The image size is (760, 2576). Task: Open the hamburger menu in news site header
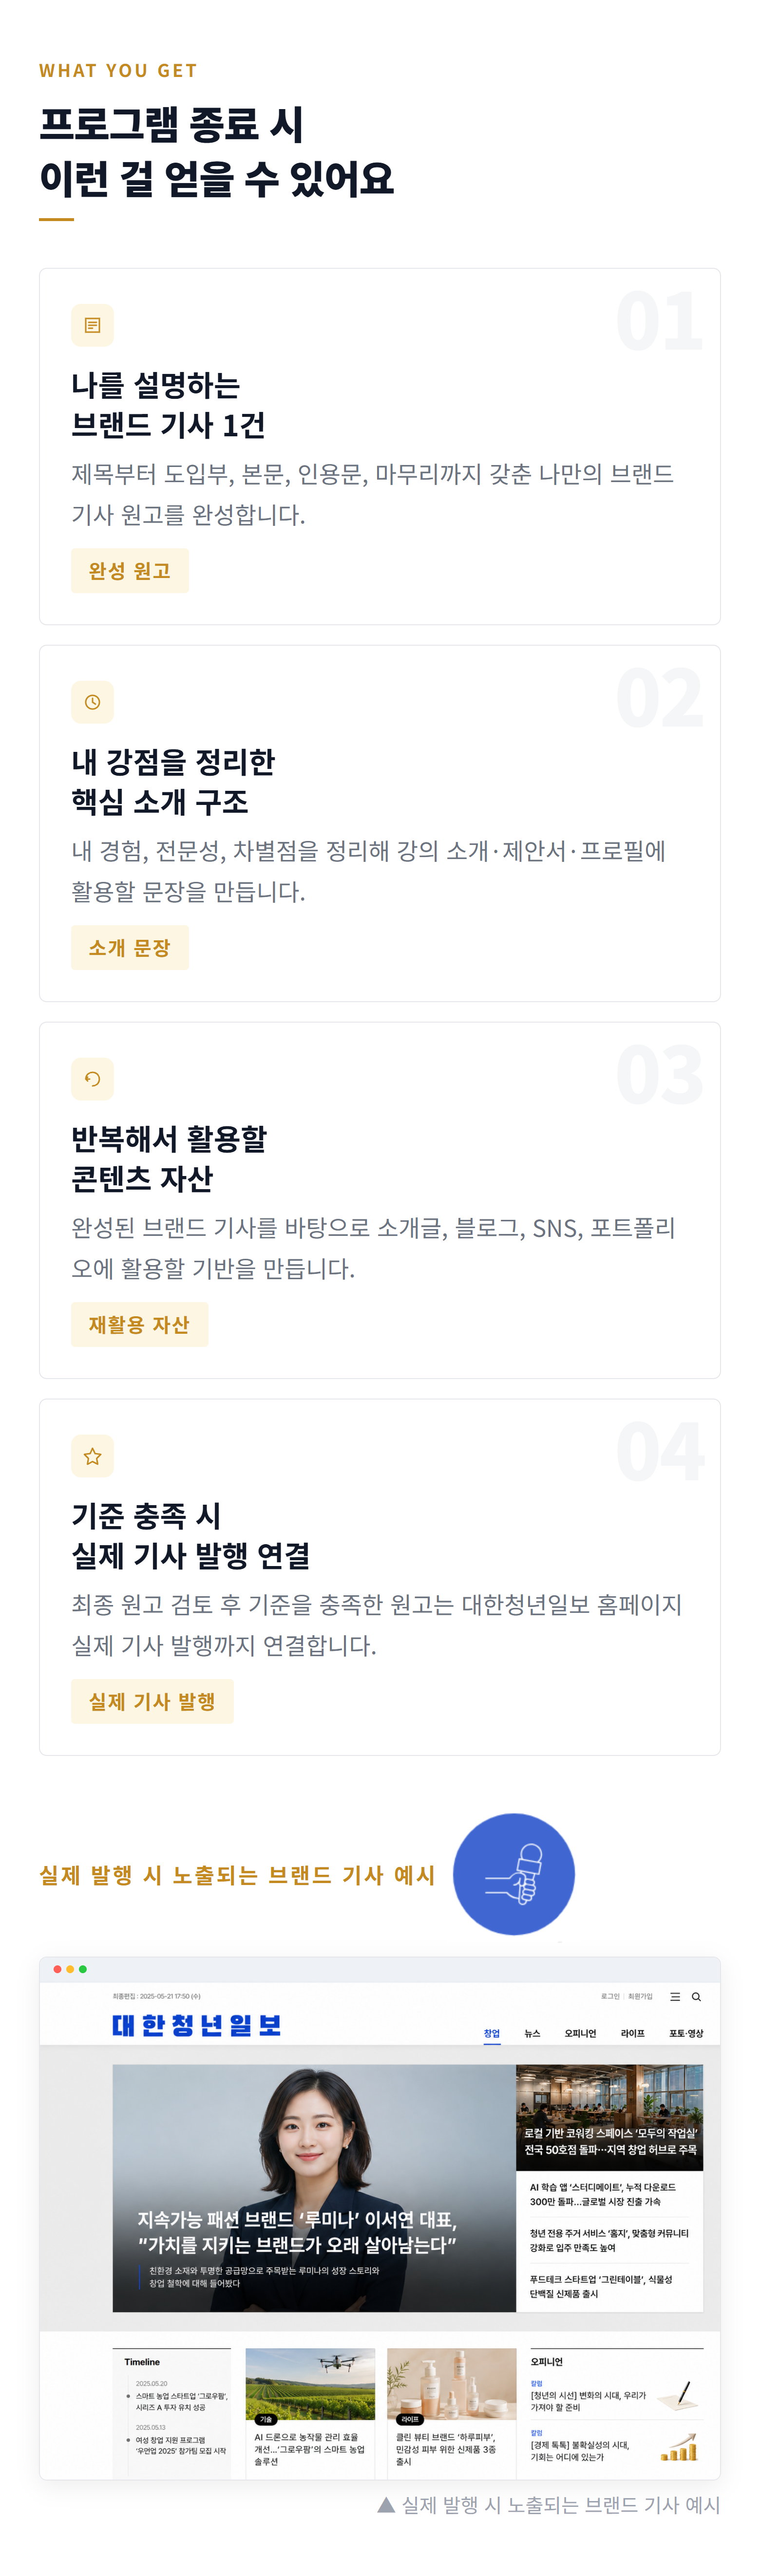tap(675, 1996)
